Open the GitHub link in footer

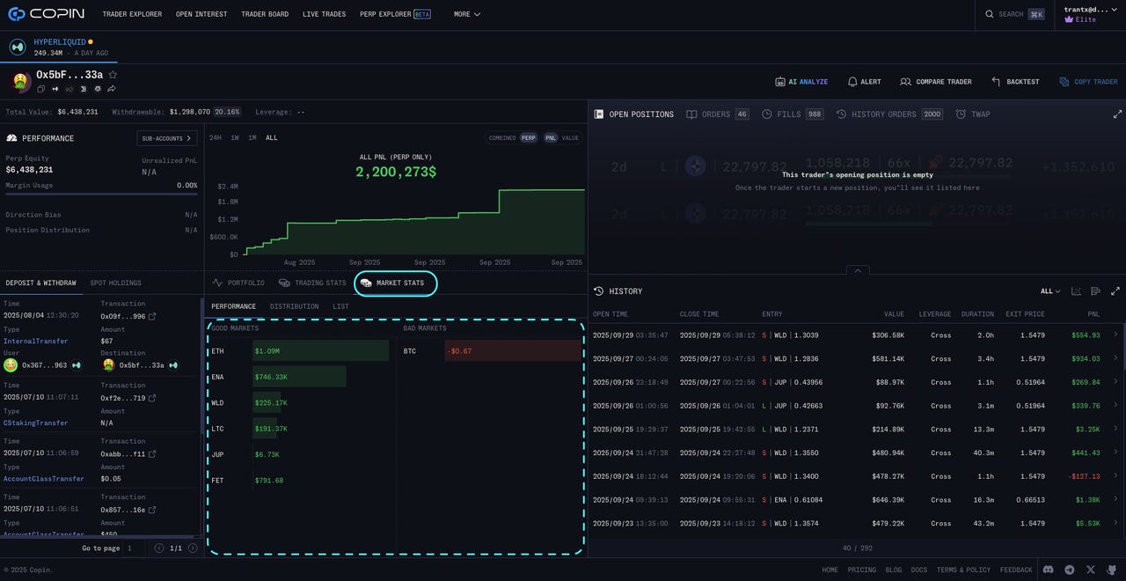(1112, 570)
